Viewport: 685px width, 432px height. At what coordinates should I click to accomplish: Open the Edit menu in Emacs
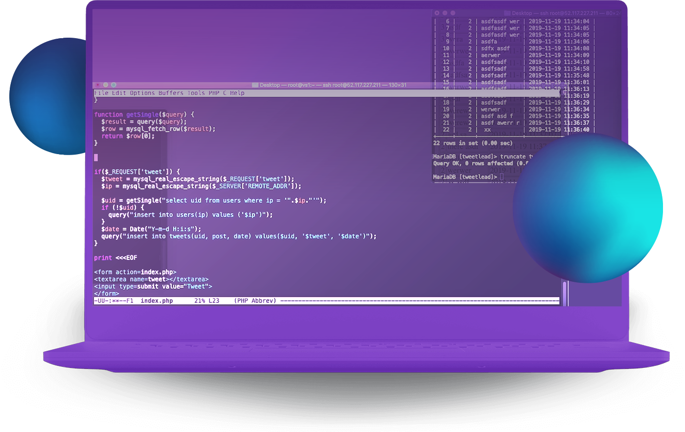click(x=119, y=93)
